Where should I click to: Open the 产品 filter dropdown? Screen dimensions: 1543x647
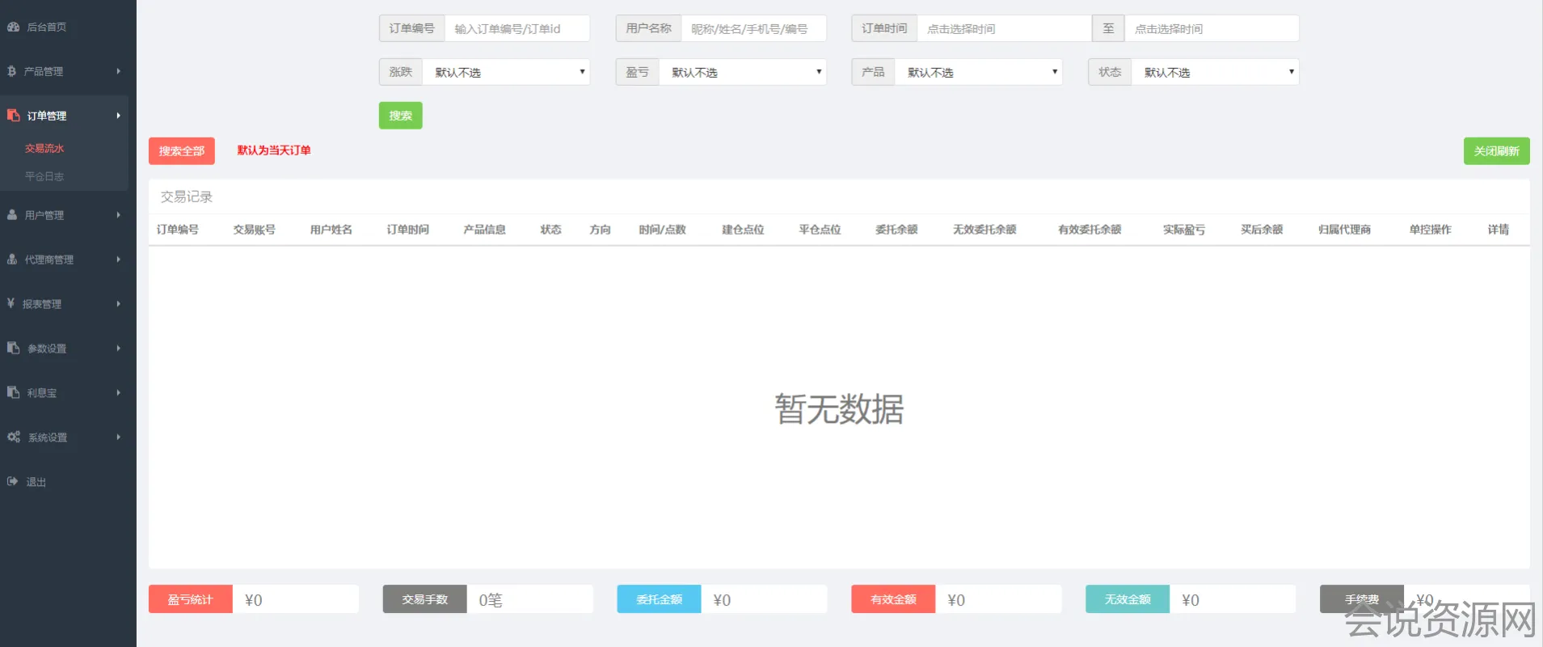(978, 72)
